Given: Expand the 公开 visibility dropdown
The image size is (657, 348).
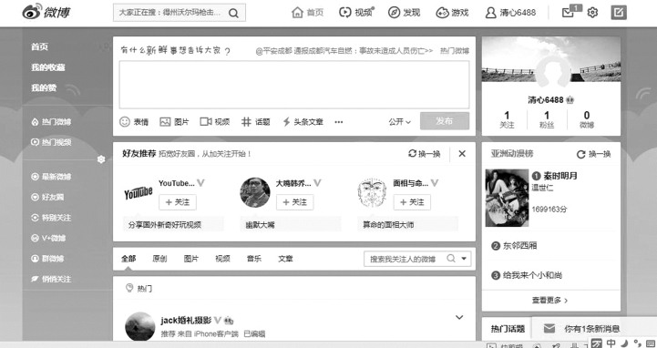Looking at the screenshot, I should pyautogui.click(x=399, y=122).
